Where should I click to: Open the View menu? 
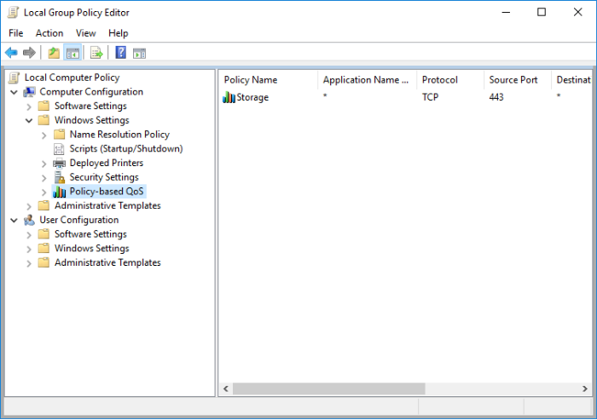(85, 33)
